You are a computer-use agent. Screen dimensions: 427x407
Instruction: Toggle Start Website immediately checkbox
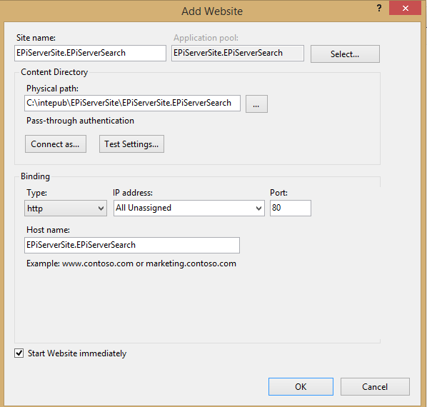tap(19, 353)
